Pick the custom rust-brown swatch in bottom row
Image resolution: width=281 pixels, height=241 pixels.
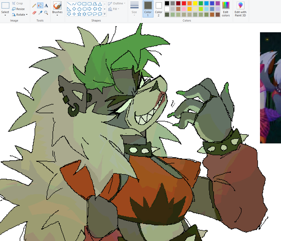tap(212, 15)
